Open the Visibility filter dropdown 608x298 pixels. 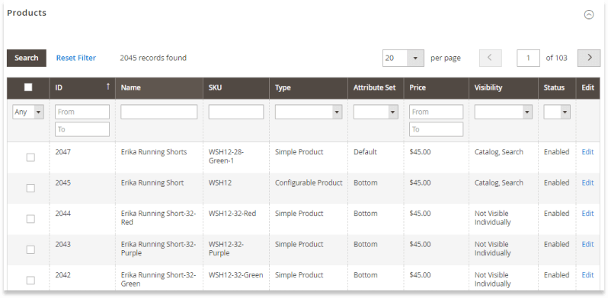[x=504, y=112]
